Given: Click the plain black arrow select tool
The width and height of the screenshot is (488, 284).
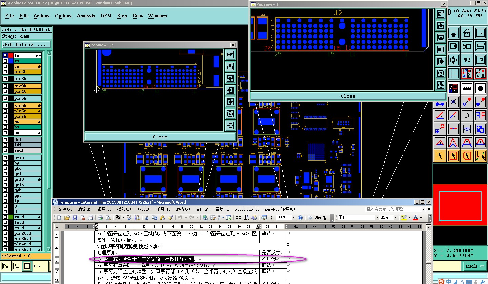Looking at the screenshot, I should (440, 156).
